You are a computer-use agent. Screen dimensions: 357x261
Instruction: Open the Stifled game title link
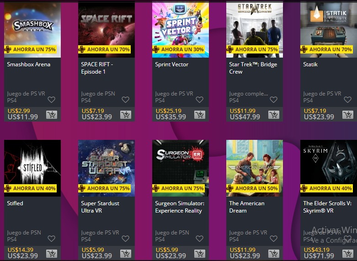pyautogui.click(x=15, y=203)
